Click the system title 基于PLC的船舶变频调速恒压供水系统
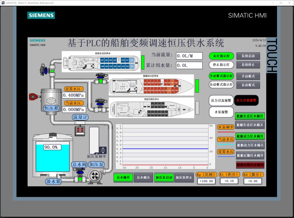The image size is (294, 218). pyautogui.click(x=145, y=43)
